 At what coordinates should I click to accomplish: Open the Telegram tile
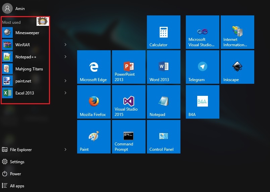[202, 67]
